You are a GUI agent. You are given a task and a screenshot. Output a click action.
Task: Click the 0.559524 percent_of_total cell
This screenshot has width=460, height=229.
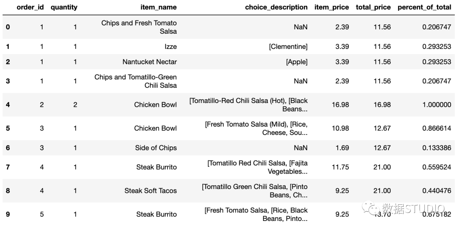(437, 167)
